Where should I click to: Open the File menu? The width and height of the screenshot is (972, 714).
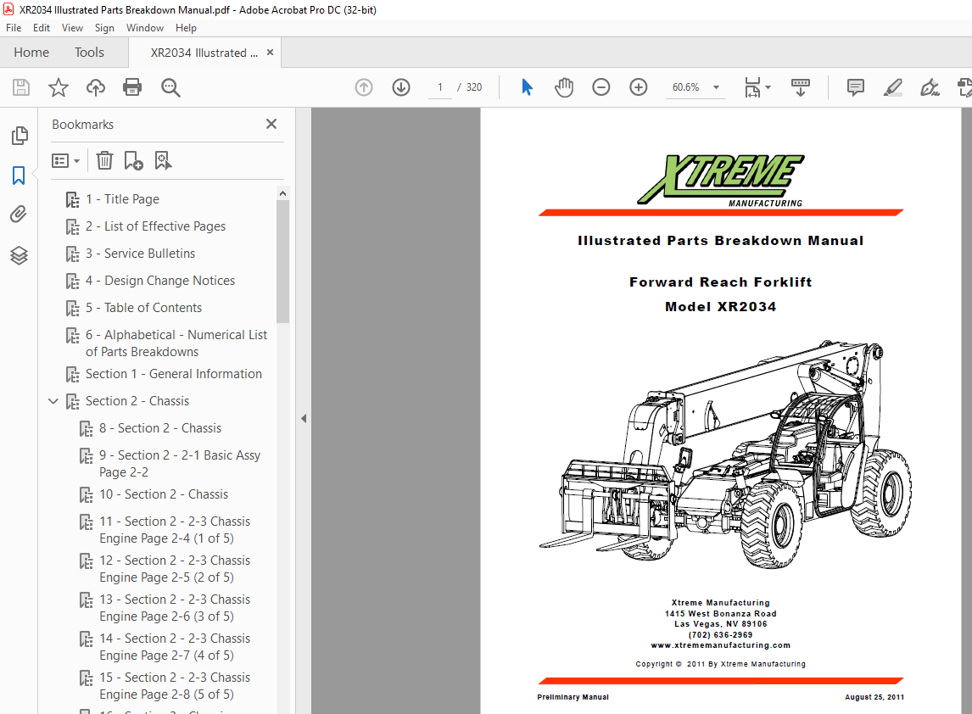[14, 28]
